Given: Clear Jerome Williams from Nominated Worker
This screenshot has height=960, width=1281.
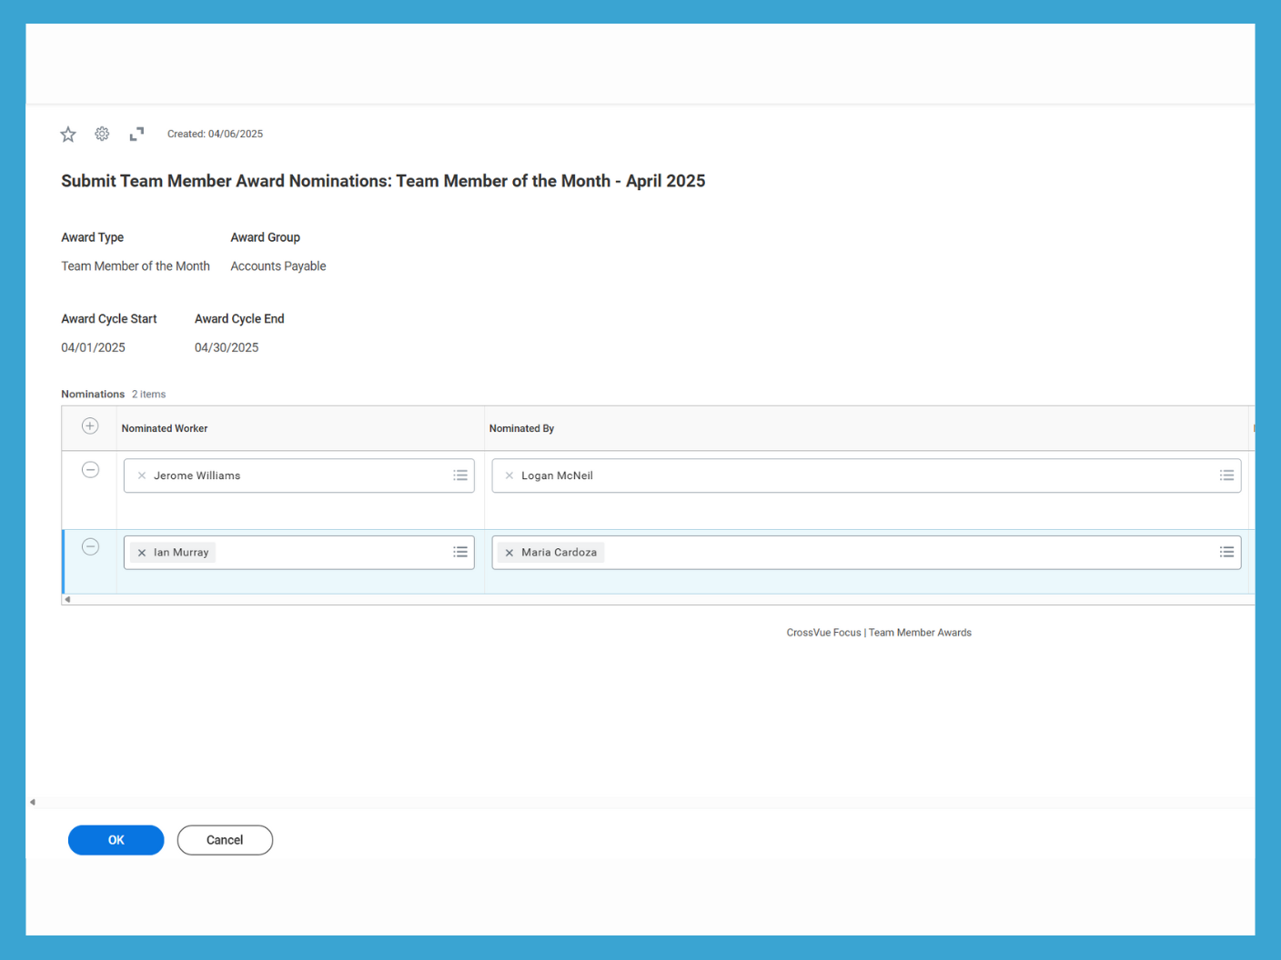Looking at the screenshot, I should [142, 475].
